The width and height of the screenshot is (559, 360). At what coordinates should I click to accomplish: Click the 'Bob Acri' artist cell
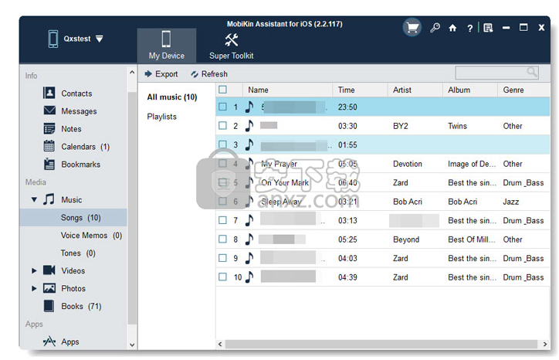[407, 202]
